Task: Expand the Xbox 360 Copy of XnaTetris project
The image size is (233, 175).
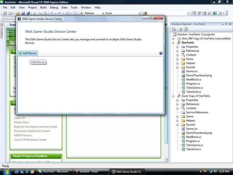Action: pyautogui.click(x=173, y=39)
